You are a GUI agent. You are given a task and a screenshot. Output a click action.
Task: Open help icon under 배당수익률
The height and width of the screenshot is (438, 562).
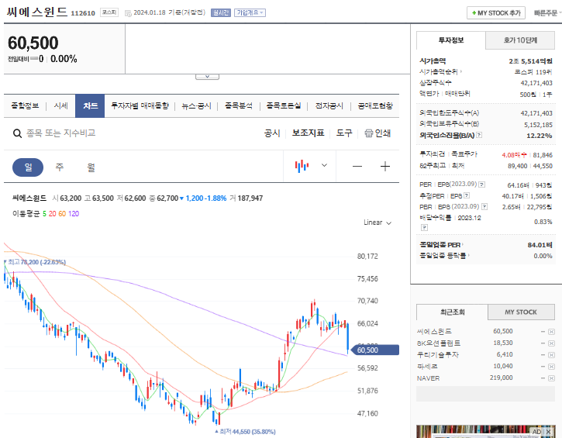click(x=424, y=228)
